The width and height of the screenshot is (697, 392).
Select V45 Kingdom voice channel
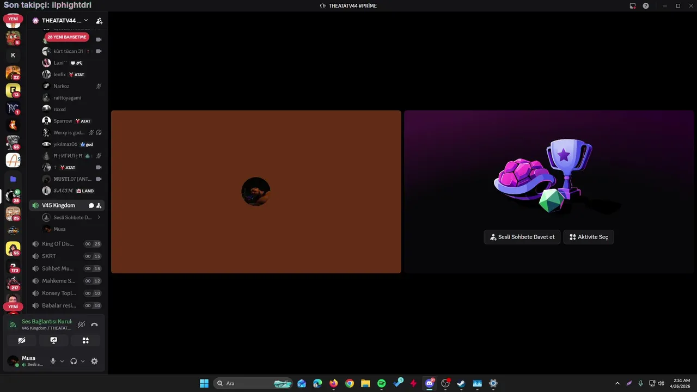[58, 205]
